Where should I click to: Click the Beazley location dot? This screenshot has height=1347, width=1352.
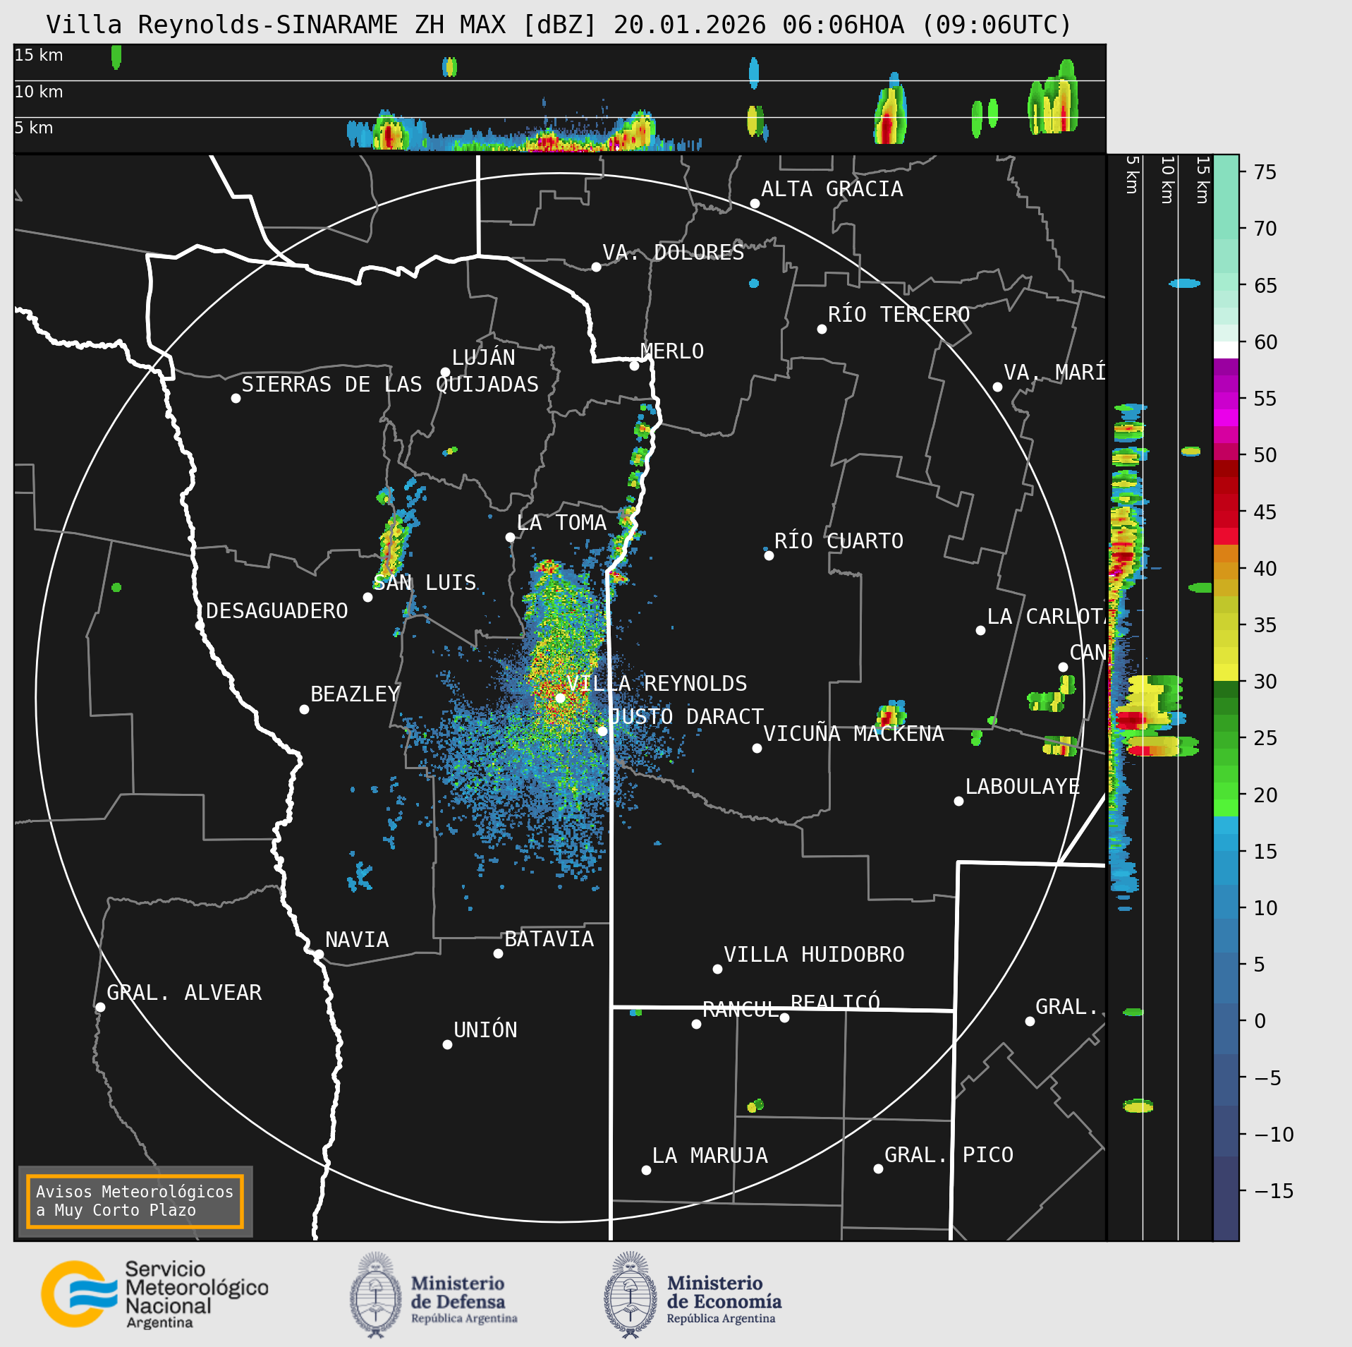304,710
